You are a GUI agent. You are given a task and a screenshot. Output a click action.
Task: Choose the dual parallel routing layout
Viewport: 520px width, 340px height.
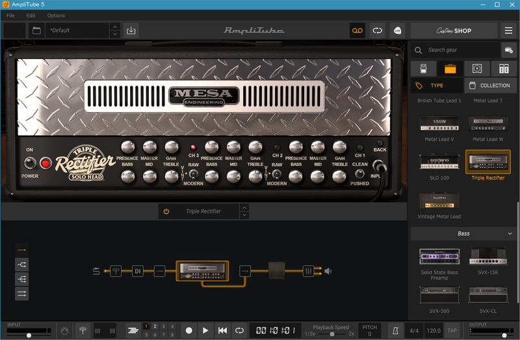[x=21, y=294]
